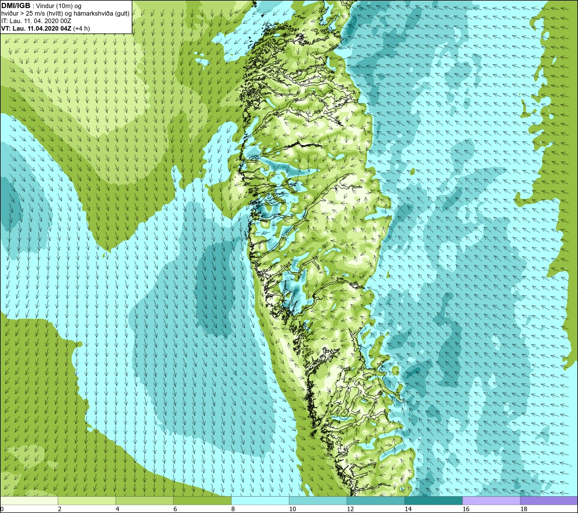
Task: Click the legend scale label "2"
Action: click(60, 509)
